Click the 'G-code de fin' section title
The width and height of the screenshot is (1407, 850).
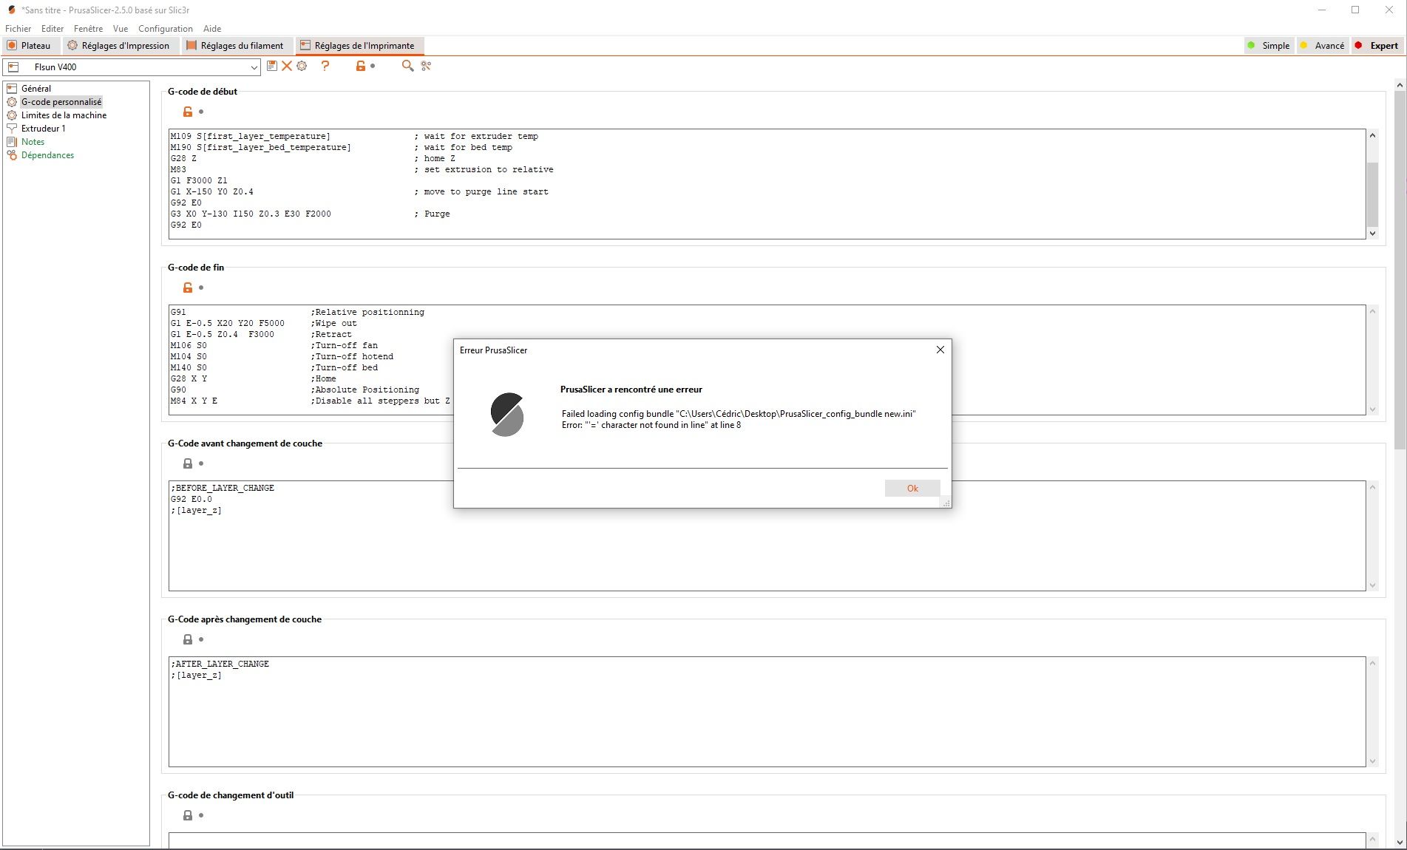point(196,268)
